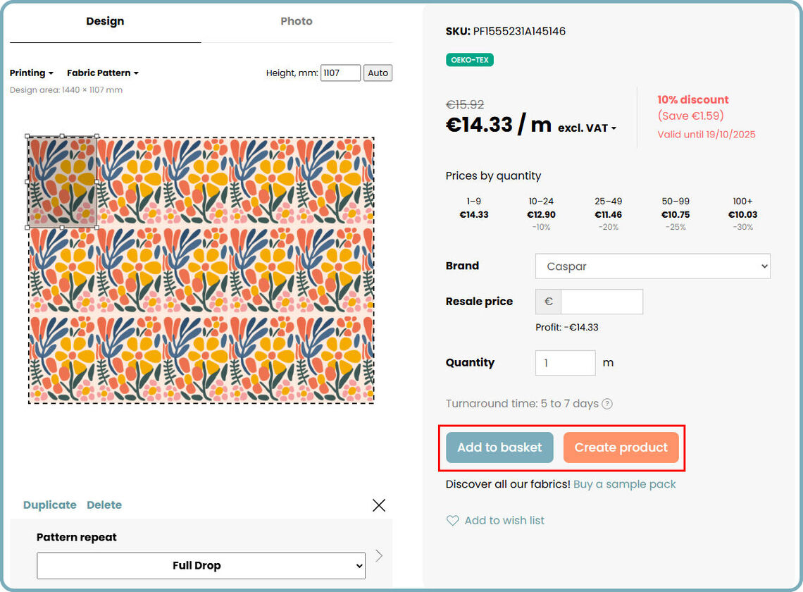The height and width of the screenshot is (592, 803).
Task: Click the right chevron beside Pattern repeat
Action: tap(379, 556)
